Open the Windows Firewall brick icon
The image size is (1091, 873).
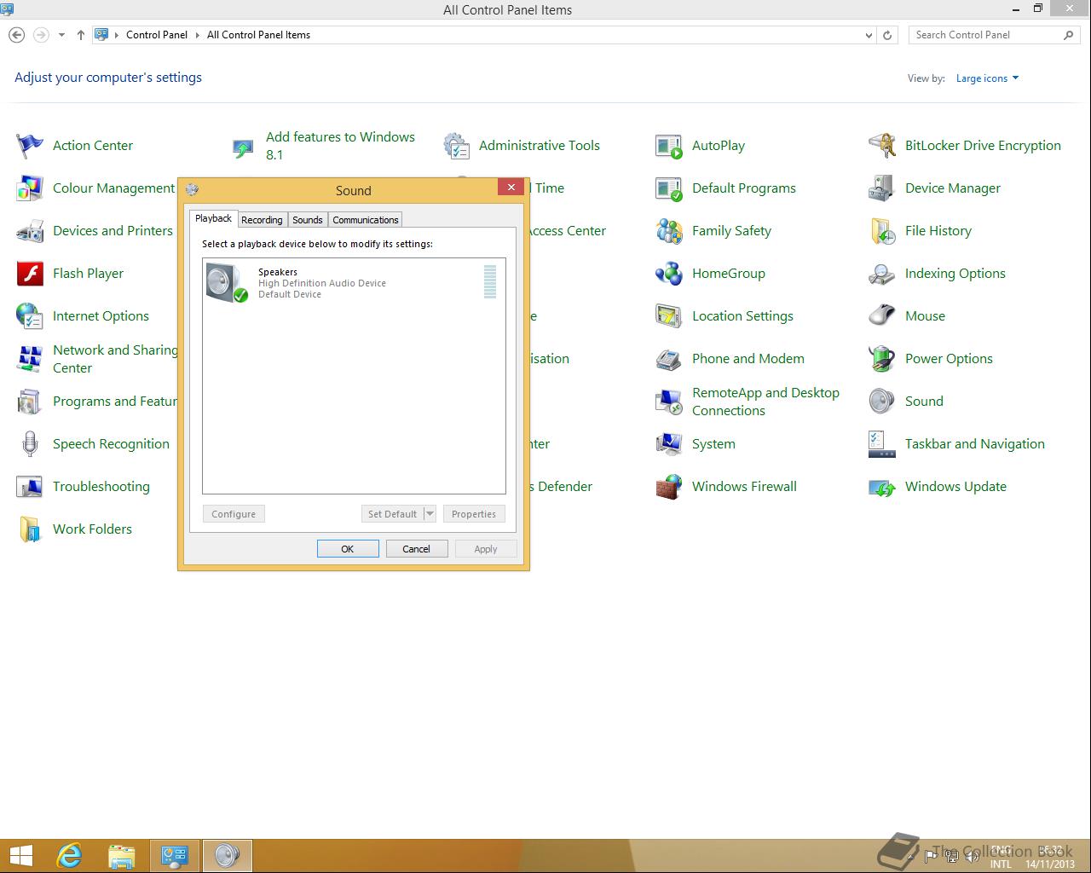(669, 487)
